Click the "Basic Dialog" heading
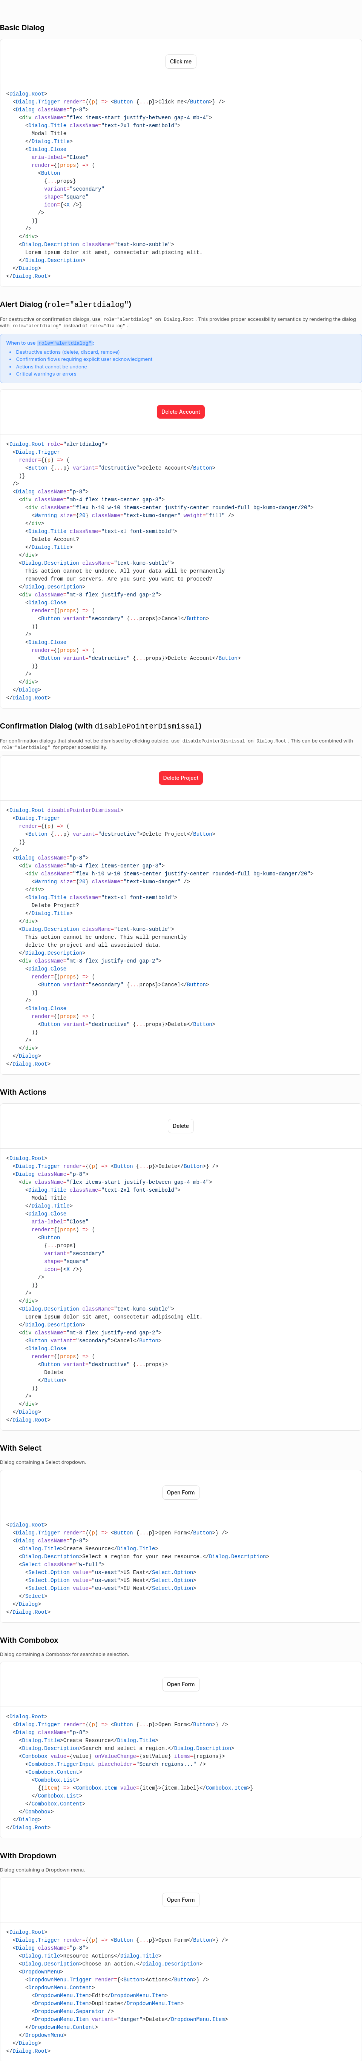The width and height of the screenshot is (362, 2061). (x=22, y=28)
